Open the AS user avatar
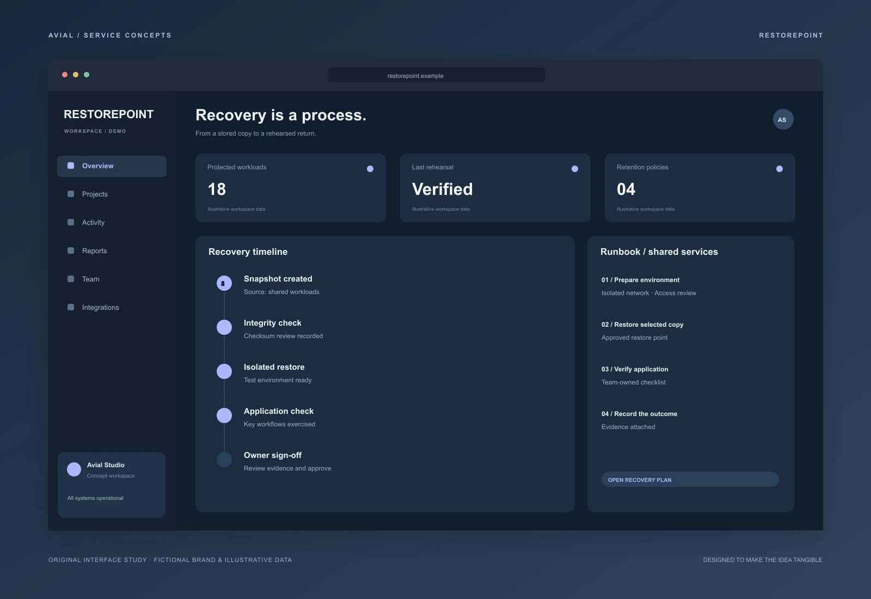871x599 pixels. [x=783, y=120]
